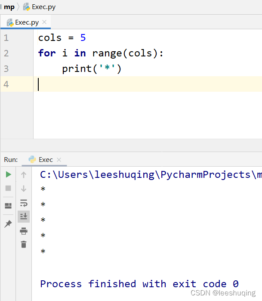This screenshot has width=262, height=301.
Task: Click the first asterisk in console output
Action: point(43,189)
